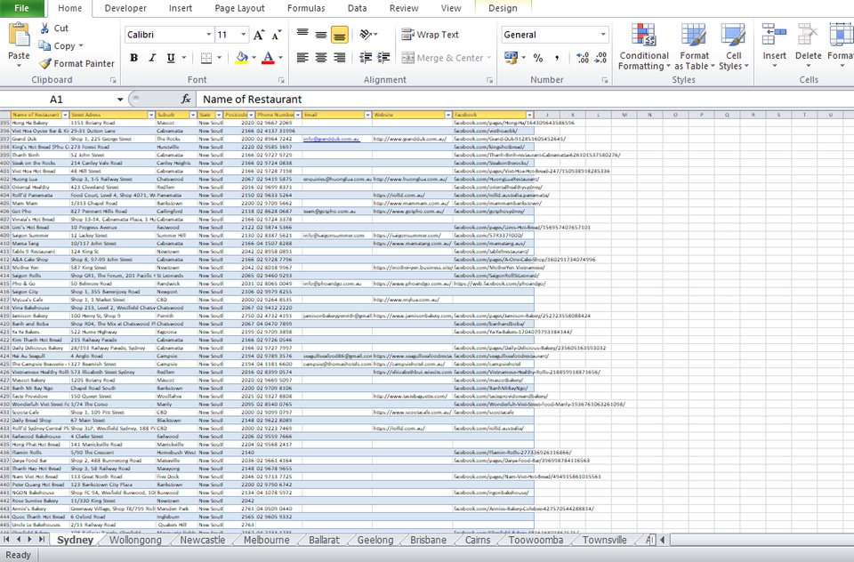Toggle Bottom Align (highlighted)

(339, 35)
